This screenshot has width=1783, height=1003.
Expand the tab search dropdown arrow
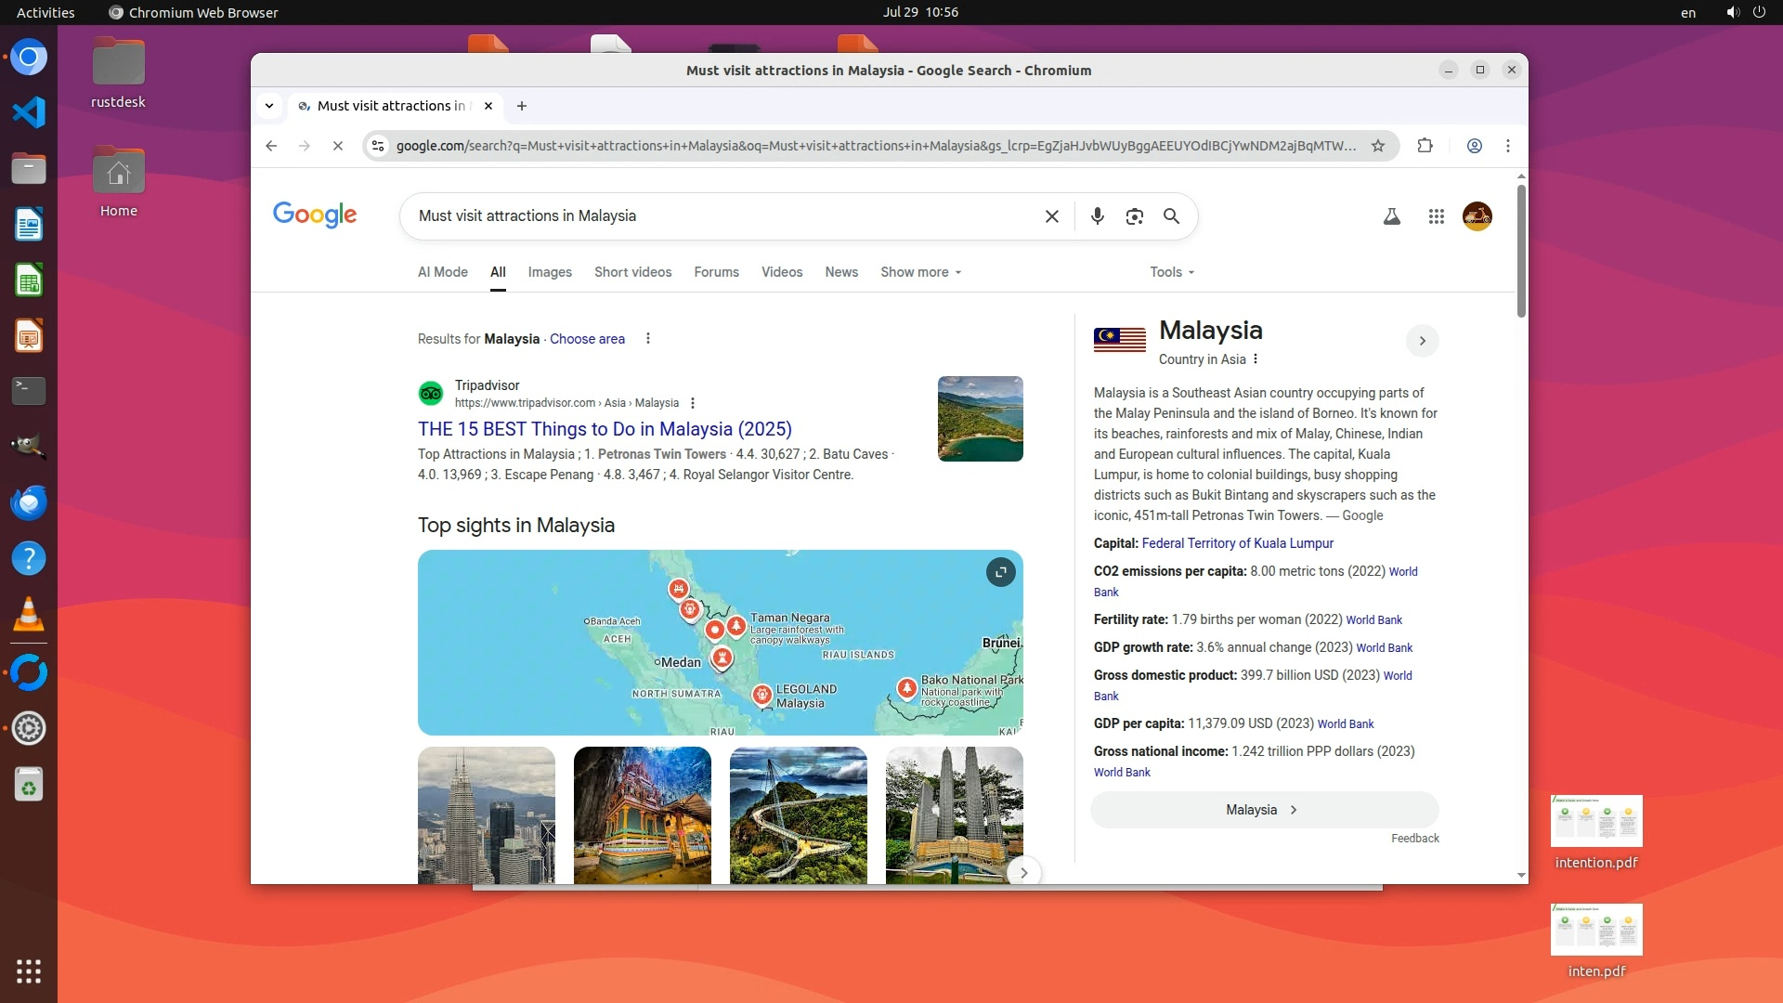click(269, 106)
